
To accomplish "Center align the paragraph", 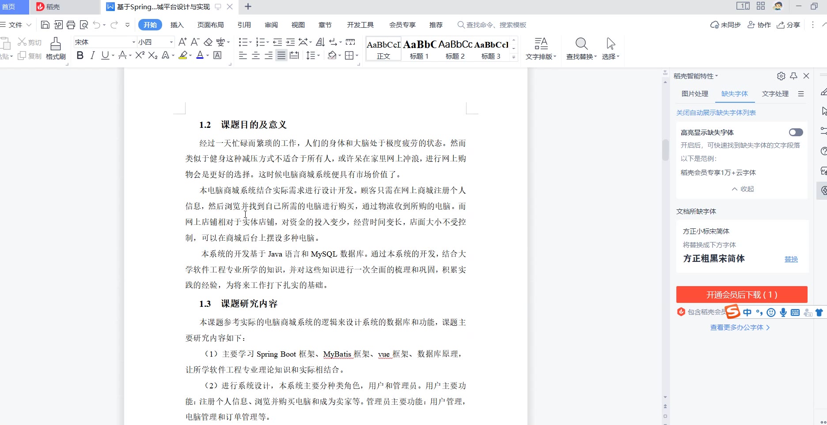I will (255, 55).
